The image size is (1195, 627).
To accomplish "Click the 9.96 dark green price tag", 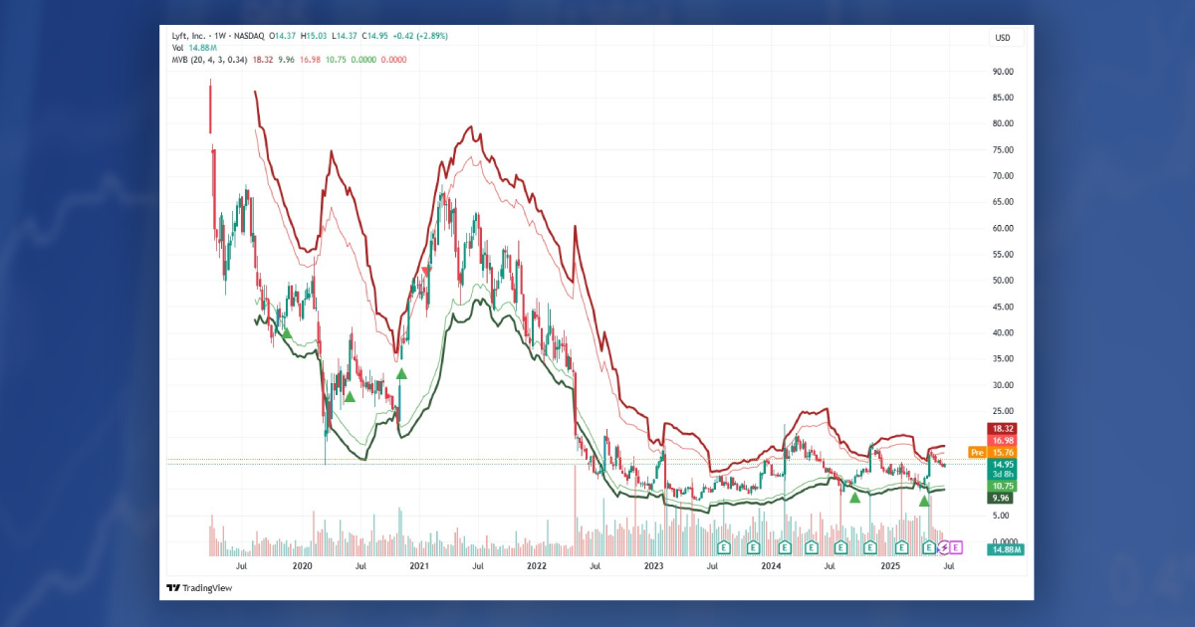I will (x=1002, y=498).
